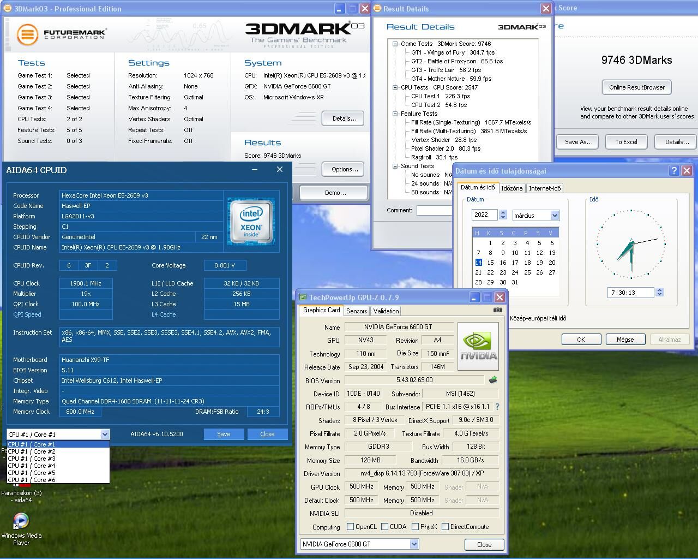The height and width of the screenshot is (559, 698).
Task: Confirm the date dialog with OK
Action: pyautogui.click(x=581, y=340)
